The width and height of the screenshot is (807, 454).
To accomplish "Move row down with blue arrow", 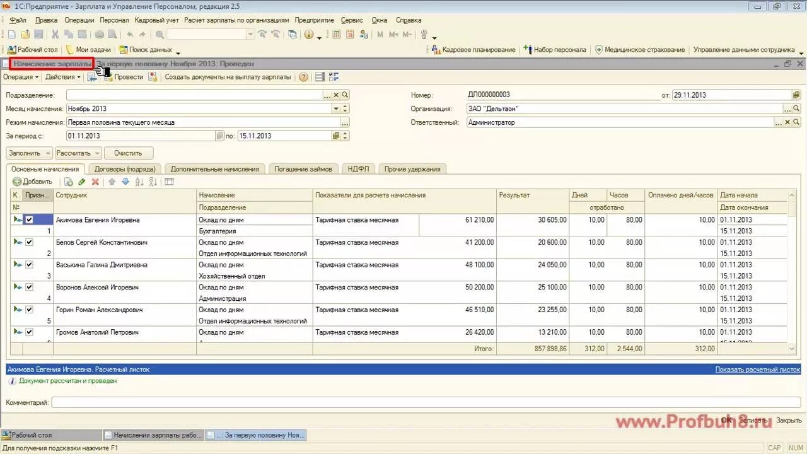I will [125, 182].
